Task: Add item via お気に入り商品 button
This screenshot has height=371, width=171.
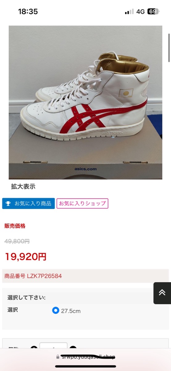Action: click(28, 204)
